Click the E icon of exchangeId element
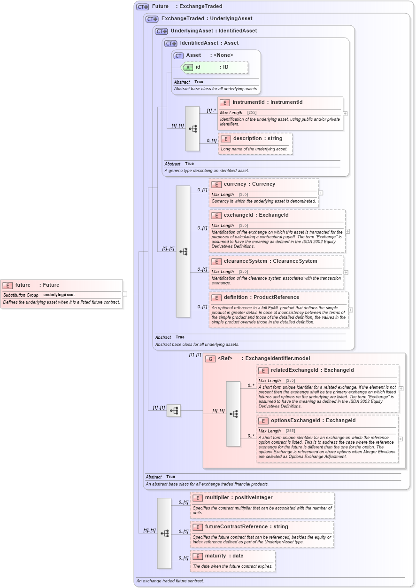This screenshot has width=416, height=588. [216, 216]
